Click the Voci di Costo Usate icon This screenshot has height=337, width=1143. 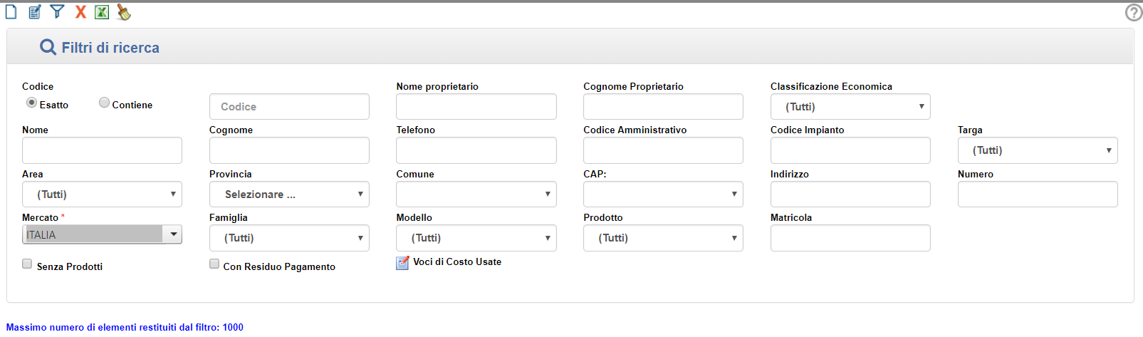pos(403,263)
